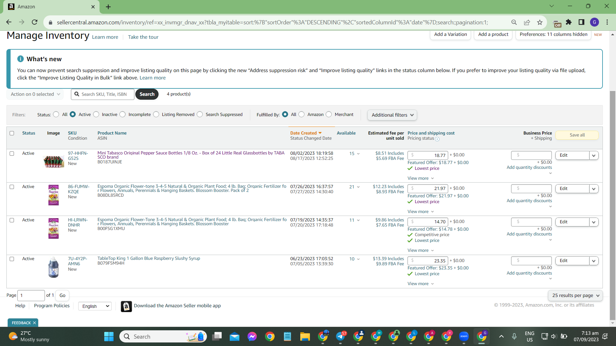Open a new browser tab
Image resolution: width=616 pixels, height=346 pixels.
(x=108, y=7)
